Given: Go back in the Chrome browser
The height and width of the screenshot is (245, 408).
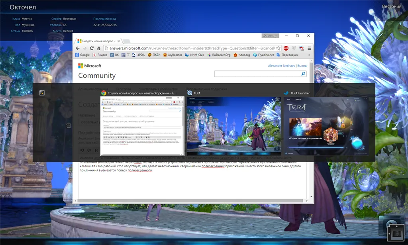Looking at the screenshot, I should (78, 48).
